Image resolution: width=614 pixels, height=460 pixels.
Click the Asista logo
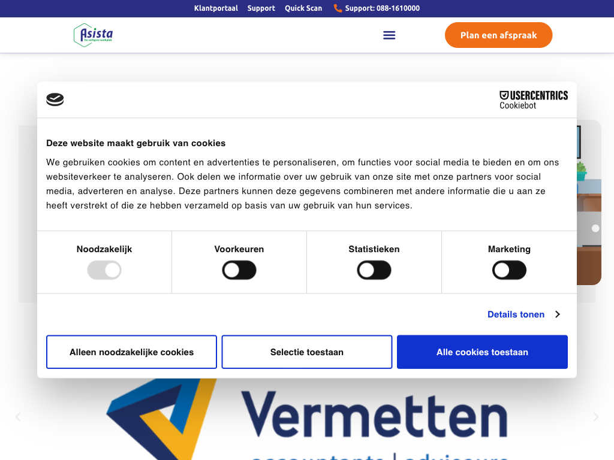coord(93,35)
